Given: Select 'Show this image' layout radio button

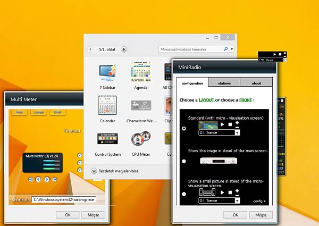Looking at the screenshot, I should click(x=184, y=161).
